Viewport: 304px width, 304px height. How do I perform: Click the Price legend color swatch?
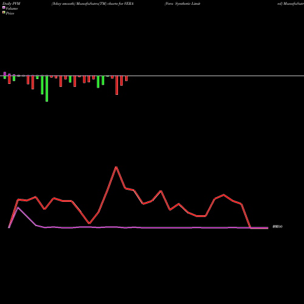pos(4,12)
